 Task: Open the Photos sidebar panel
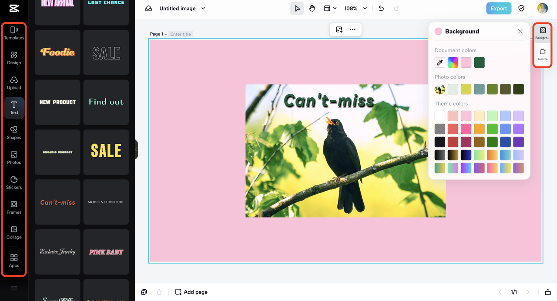coord(14,158)
